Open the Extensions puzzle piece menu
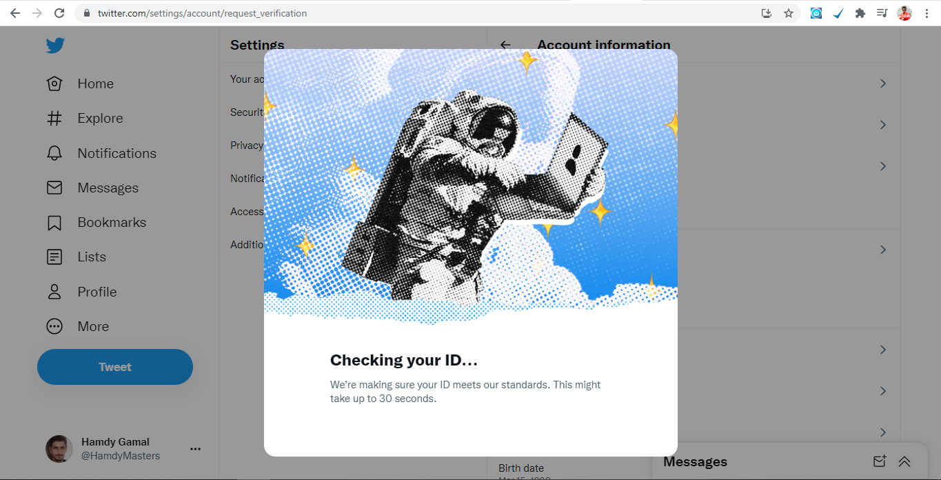 (x=860, y=13)
